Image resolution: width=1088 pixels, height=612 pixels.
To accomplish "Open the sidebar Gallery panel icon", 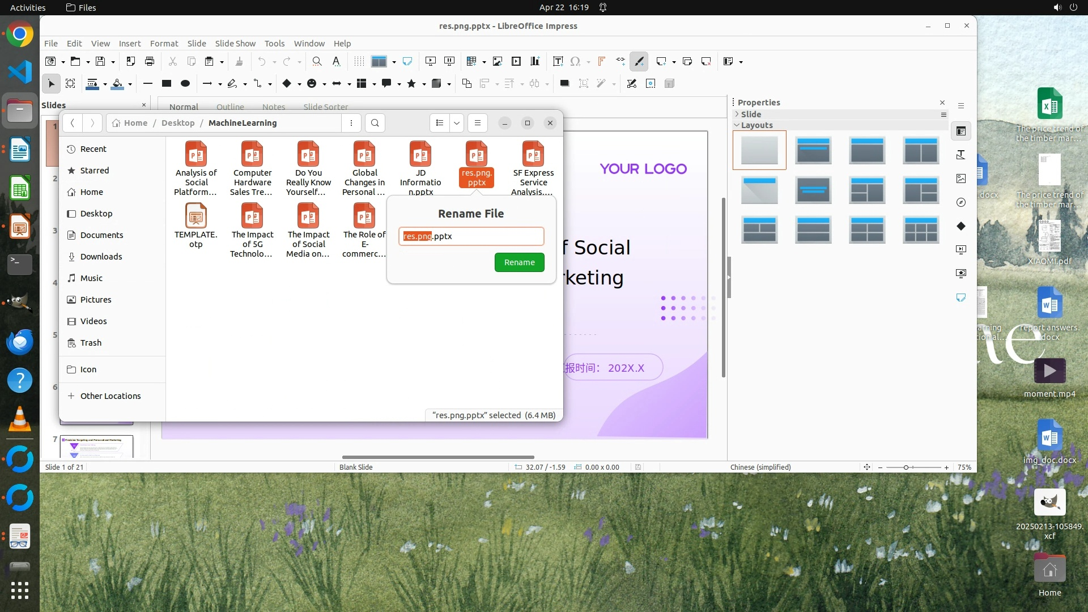I will coord(961,178).
